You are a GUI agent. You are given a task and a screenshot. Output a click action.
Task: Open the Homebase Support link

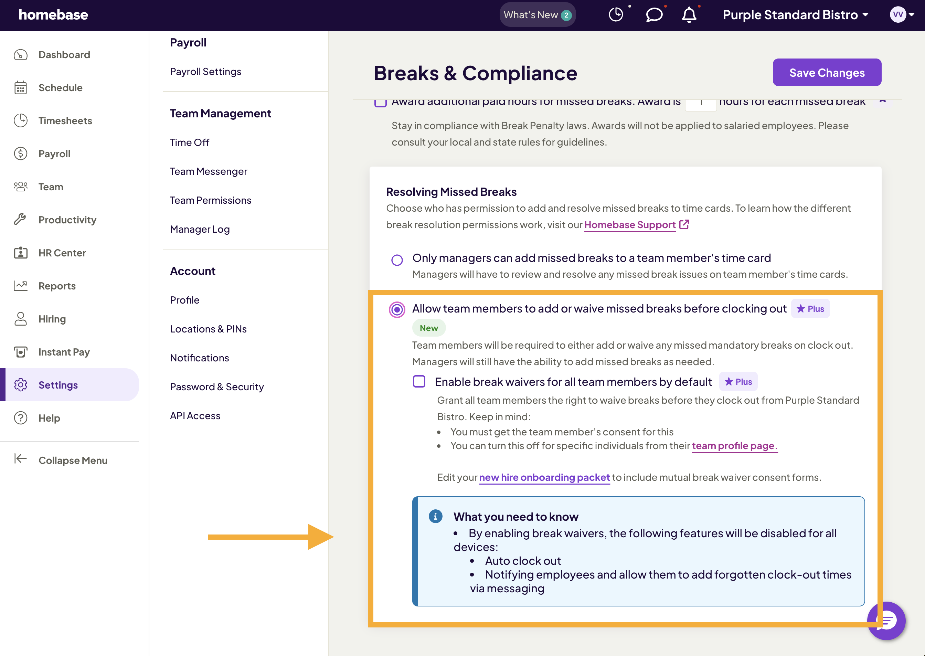(x=630, y=225)
